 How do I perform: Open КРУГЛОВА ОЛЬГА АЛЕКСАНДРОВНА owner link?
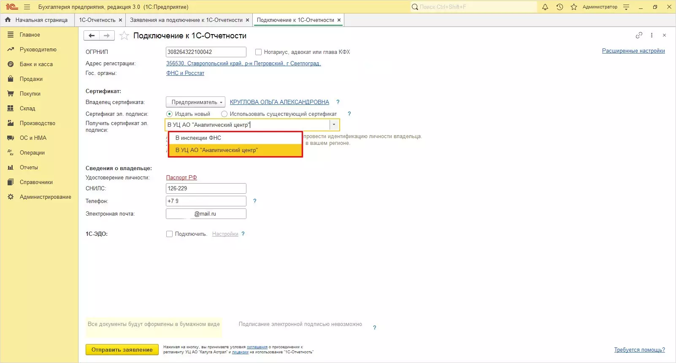(x=279, y=102)
